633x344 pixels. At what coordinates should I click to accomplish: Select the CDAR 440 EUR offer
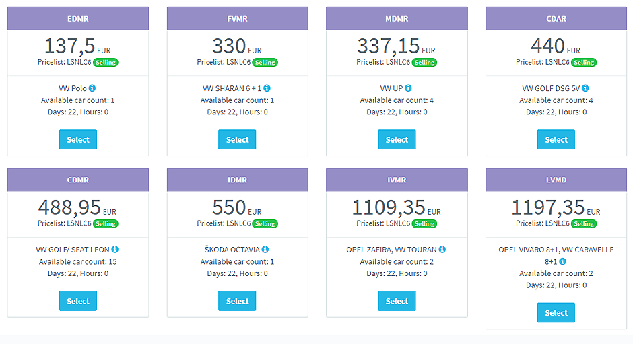(556, 139)
